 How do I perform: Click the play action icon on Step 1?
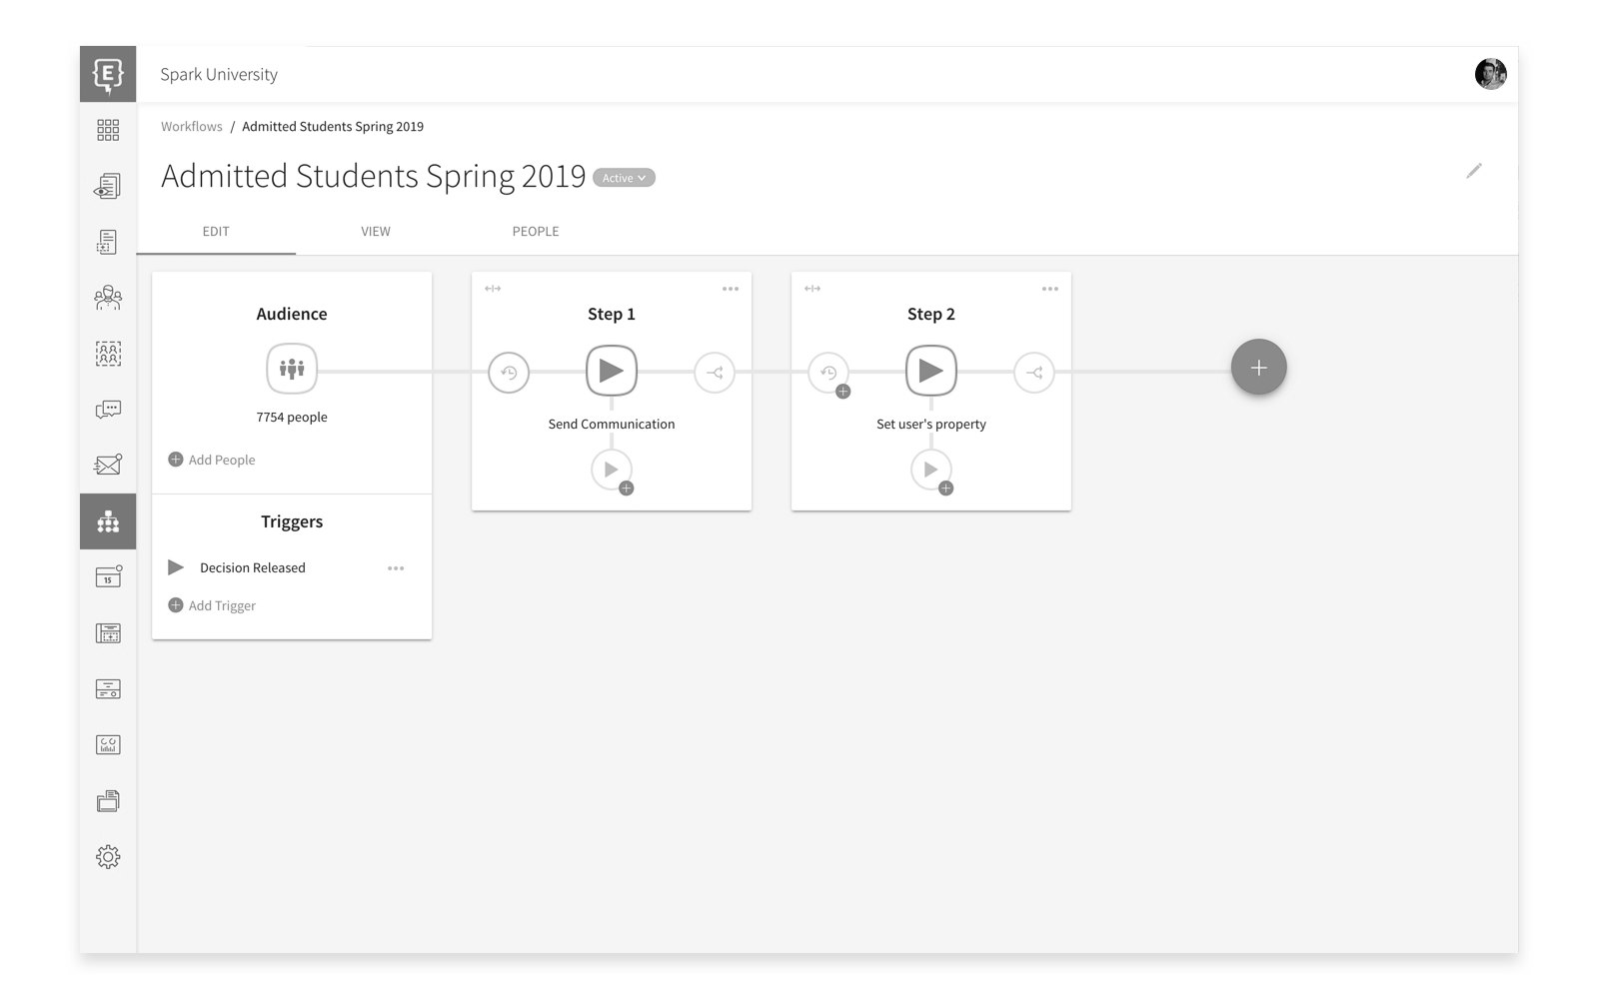612,371
